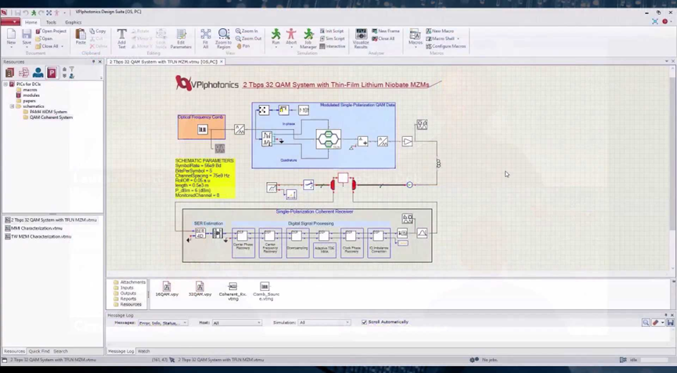Toggle the Scroll Automatically checkbox
This screenshot has height=373, width=677.
click(364, 322)
